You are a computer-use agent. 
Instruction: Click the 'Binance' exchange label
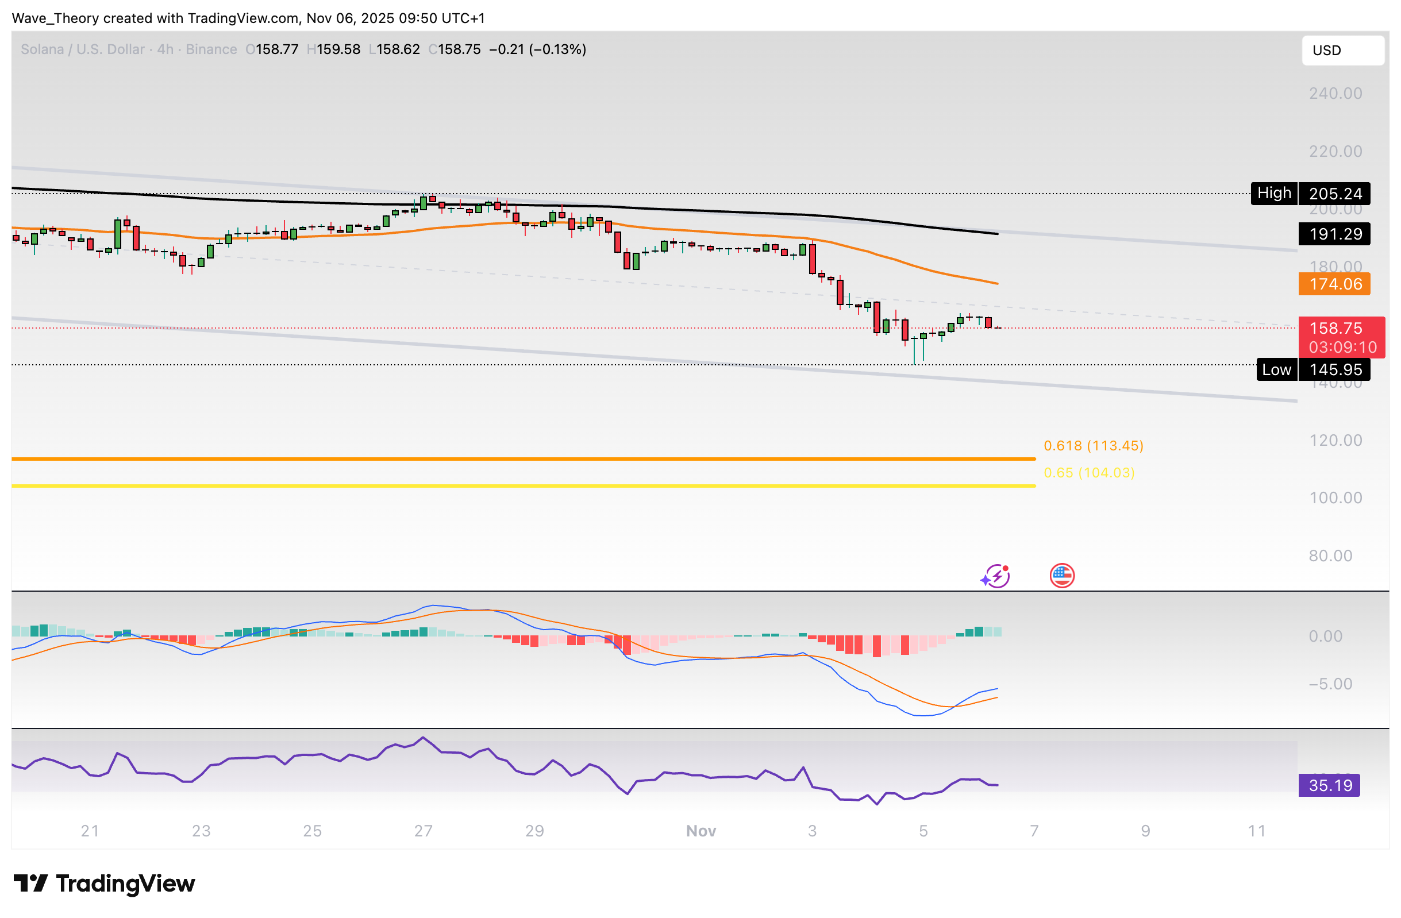212,49
